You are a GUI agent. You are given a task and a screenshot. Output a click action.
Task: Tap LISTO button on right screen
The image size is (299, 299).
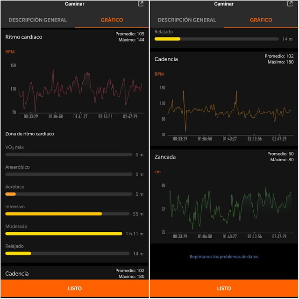click(224, 288)
